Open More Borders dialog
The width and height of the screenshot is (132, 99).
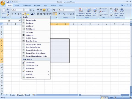pyautogui.click(x=36, y=78)
